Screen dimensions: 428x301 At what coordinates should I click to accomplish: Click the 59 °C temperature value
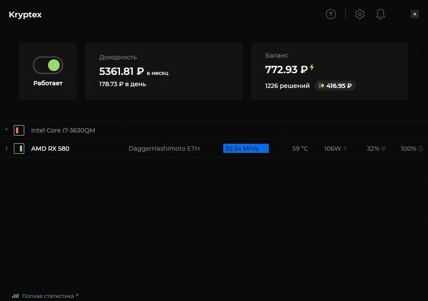pos(300,149)
